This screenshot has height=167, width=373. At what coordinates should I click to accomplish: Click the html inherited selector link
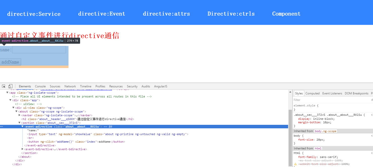(318, 148)
